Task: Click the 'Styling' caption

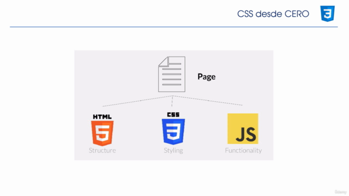Action: tap(173, 151)
